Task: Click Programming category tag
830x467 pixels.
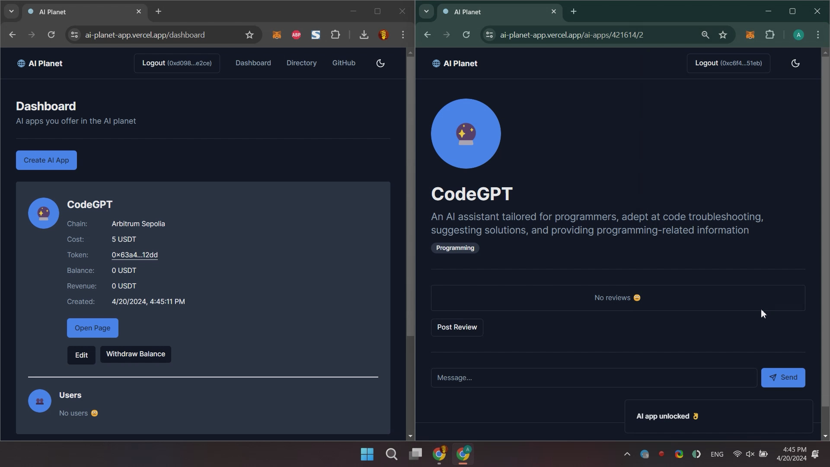Action: (x=455, y=248)
